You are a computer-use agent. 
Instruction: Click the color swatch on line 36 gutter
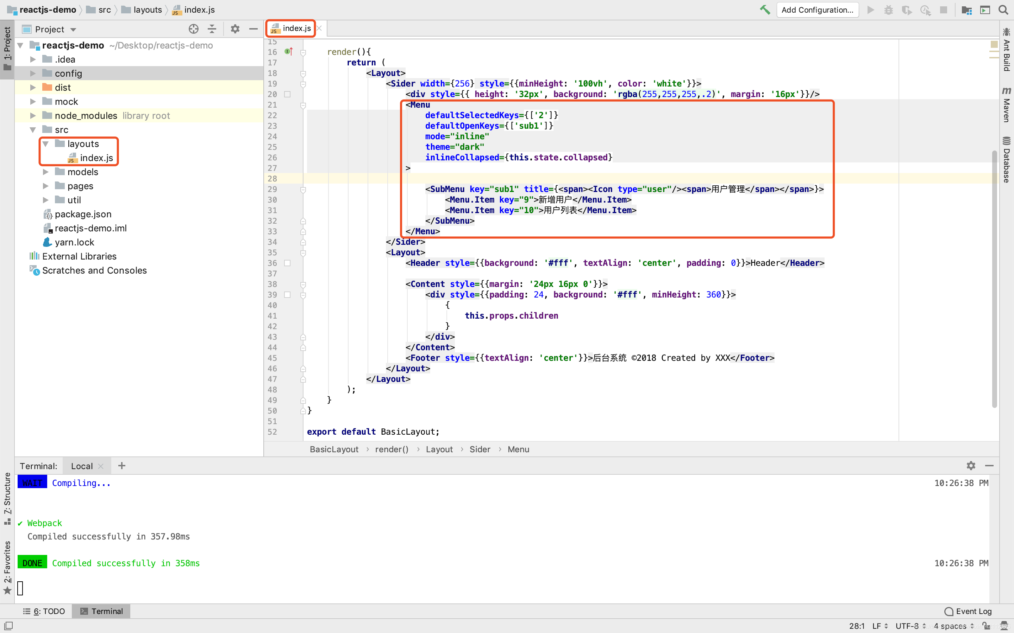point(287,263)
